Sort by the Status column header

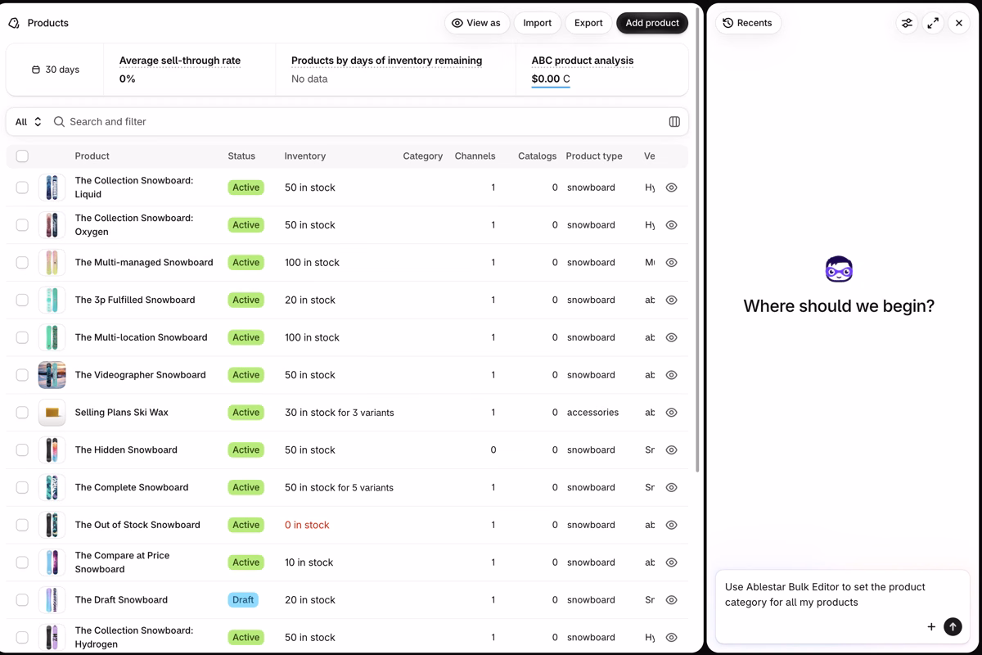[x=241, y=156]
